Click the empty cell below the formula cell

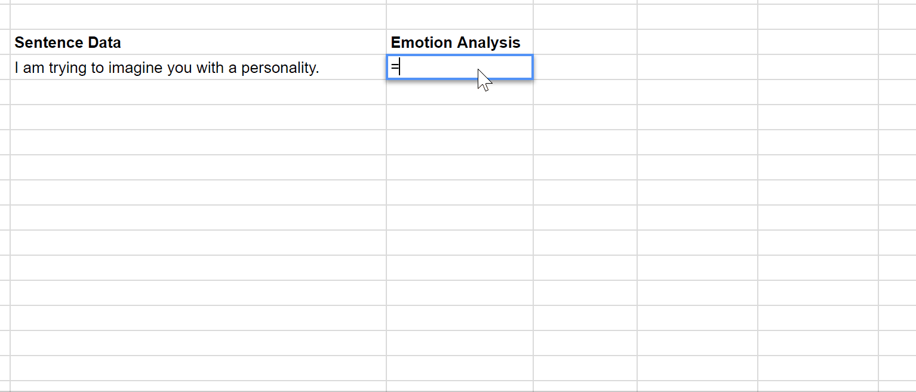[x=460, y=93]
